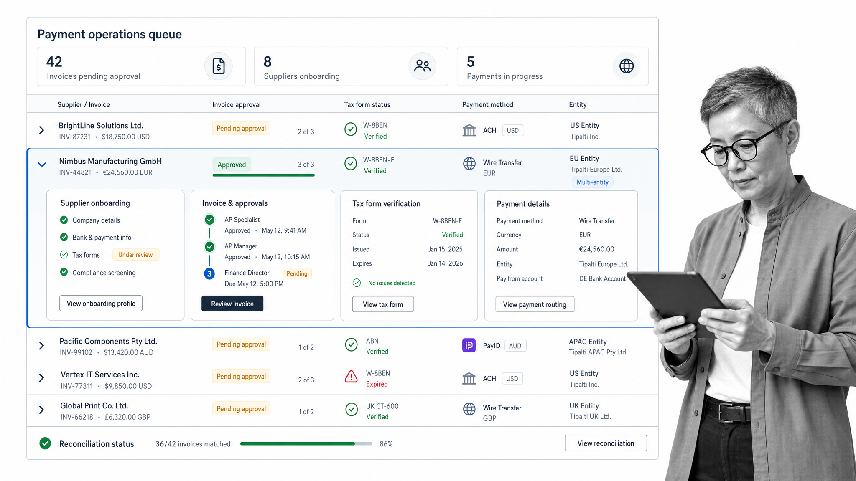Click the Tax form status column header

pyautogui.click(x=367, y=104)
